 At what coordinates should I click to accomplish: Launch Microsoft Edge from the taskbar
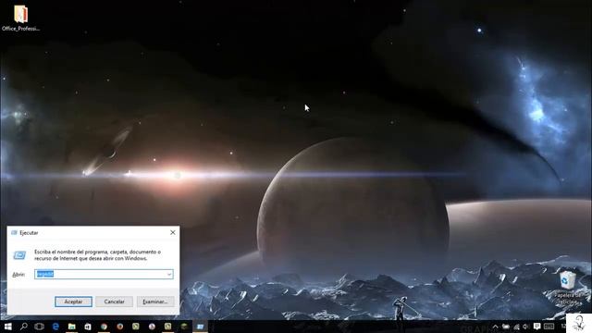pos(55,327)
